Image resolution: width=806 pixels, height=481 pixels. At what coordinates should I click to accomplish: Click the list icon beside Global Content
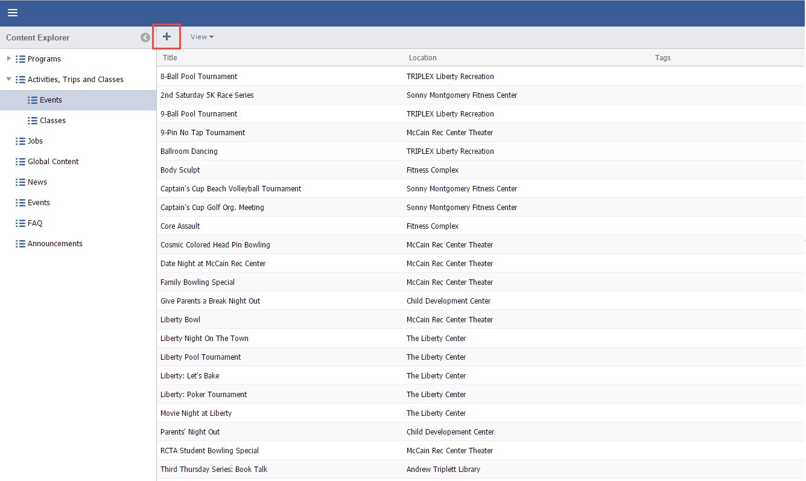pyautogui.click(x=21, y=162)
